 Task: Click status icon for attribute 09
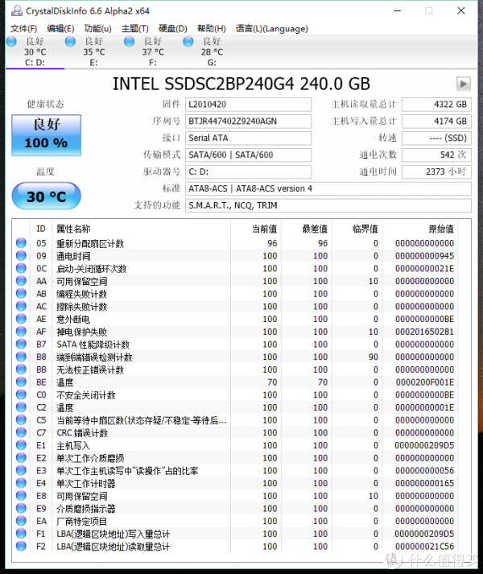point(21,255)
